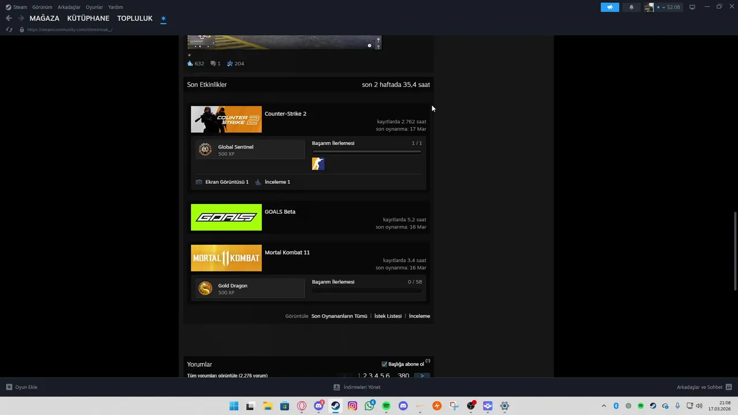
Task: Click the award star icon showing 204
Action: pos(229,63)
